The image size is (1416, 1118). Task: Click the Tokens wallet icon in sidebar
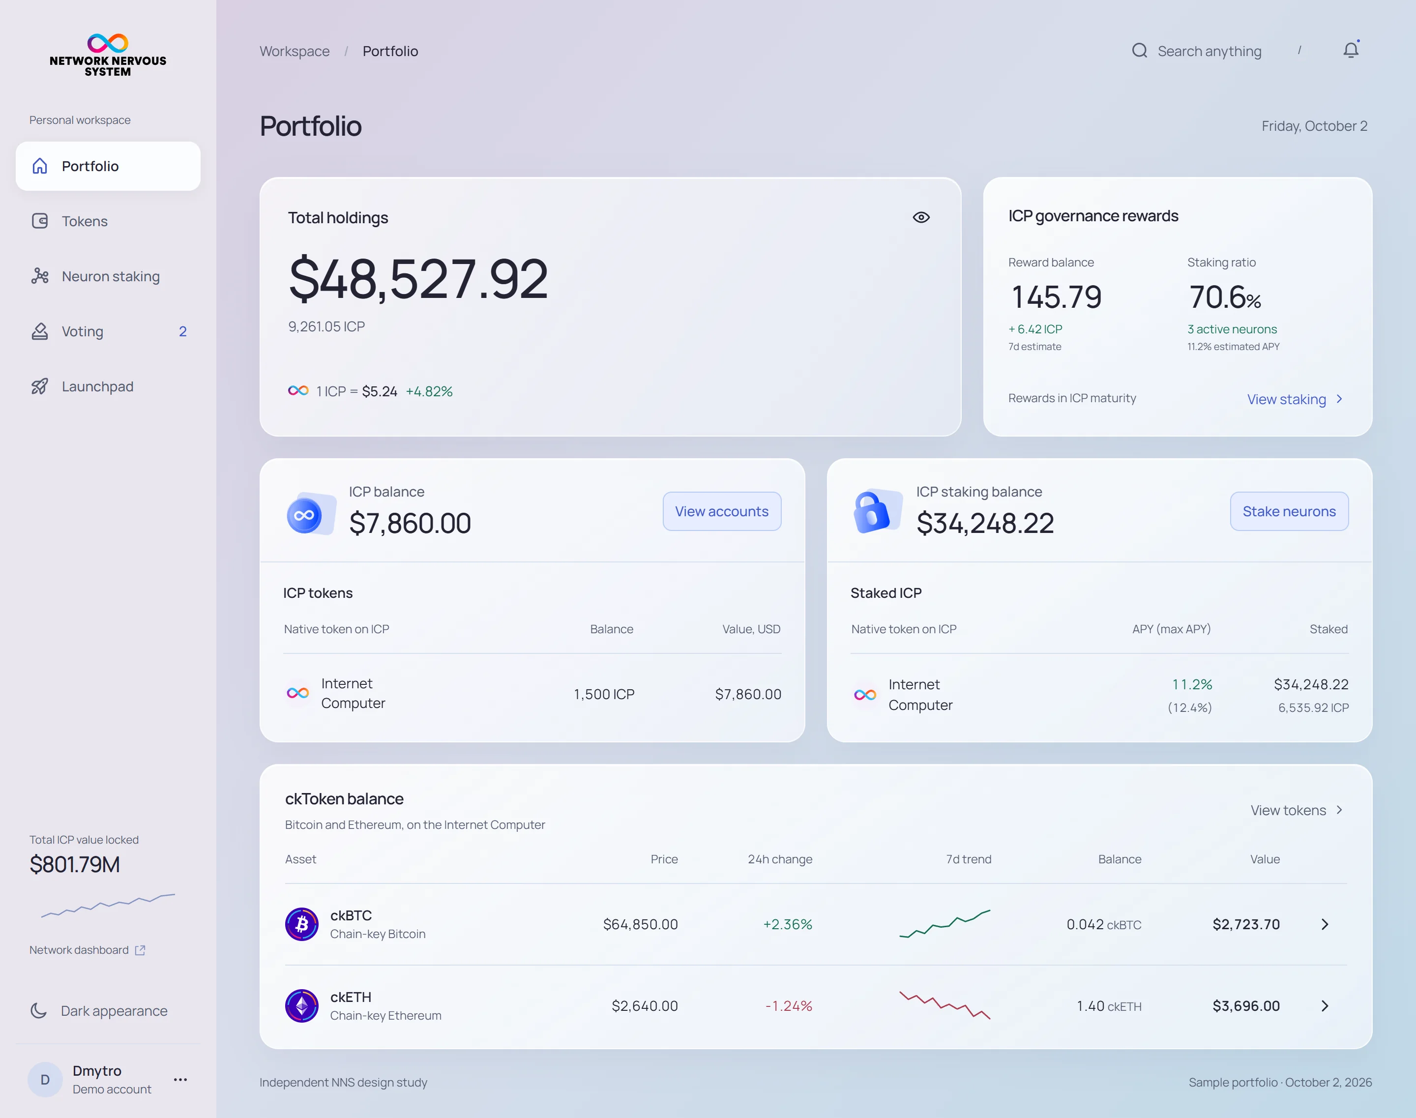(40, 221)
